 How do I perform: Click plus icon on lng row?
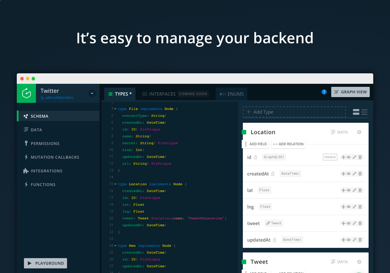tap(344, 207)
